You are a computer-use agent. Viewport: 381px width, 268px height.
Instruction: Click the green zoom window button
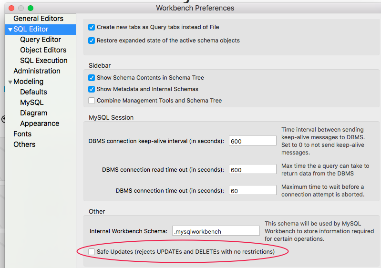(31, 8)
